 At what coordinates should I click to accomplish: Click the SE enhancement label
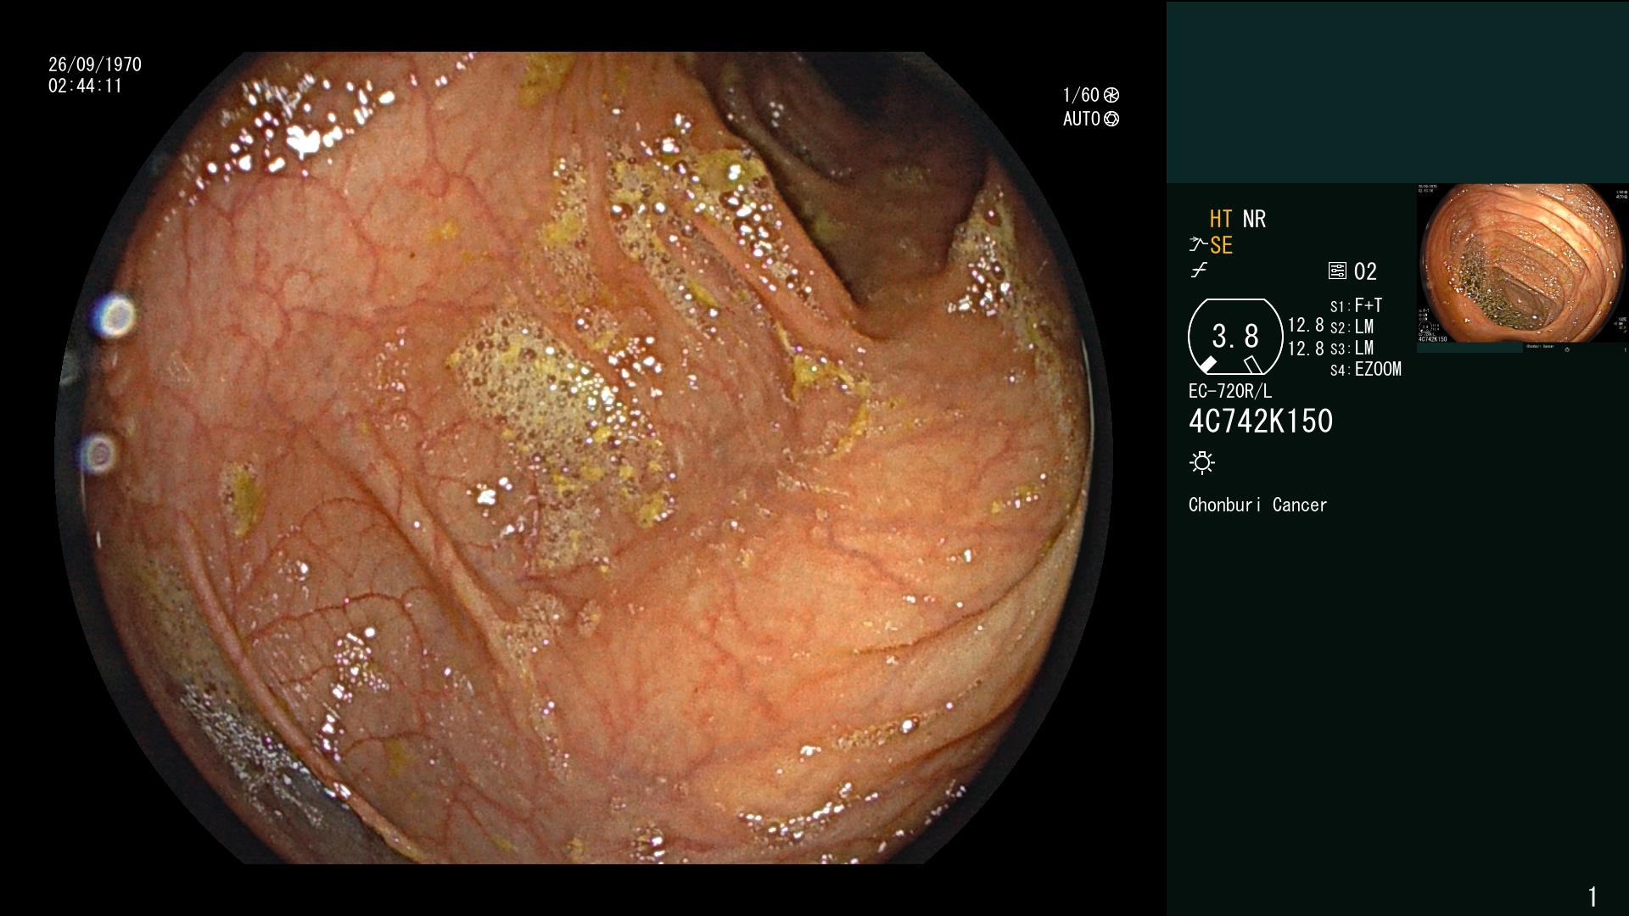coord(1221,246)
